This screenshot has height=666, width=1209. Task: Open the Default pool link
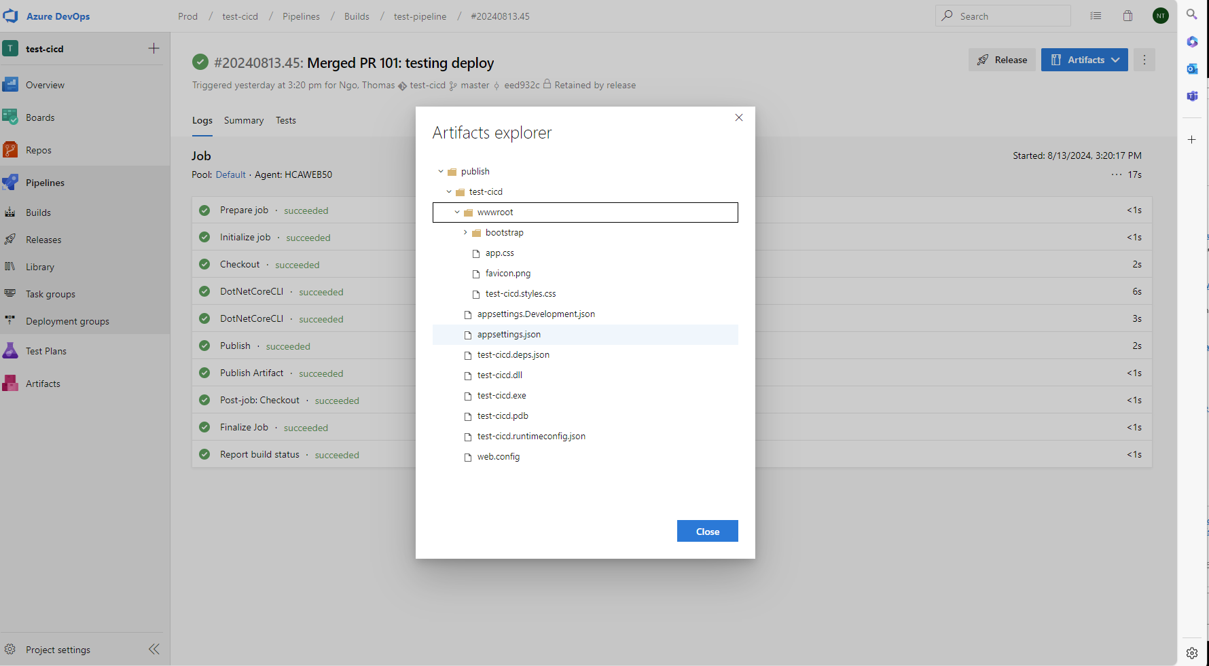tap(231, 174)
